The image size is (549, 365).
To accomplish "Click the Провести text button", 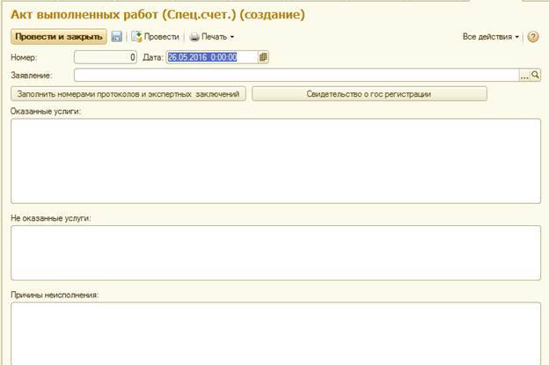I will 161,37.
